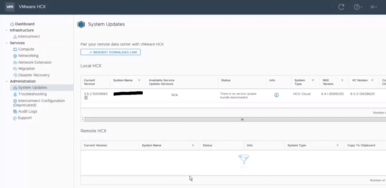Open Audit Logs page
This screenshot has height=188, width=386.
[27, 112]
